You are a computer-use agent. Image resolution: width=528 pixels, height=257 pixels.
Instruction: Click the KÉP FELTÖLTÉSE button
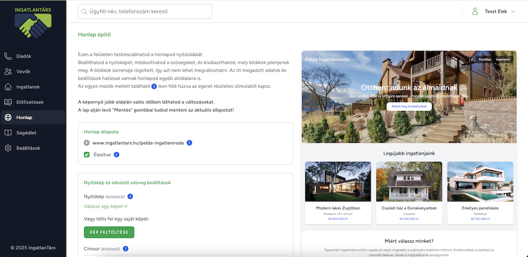pyautogui.click(x=109, y=232)
